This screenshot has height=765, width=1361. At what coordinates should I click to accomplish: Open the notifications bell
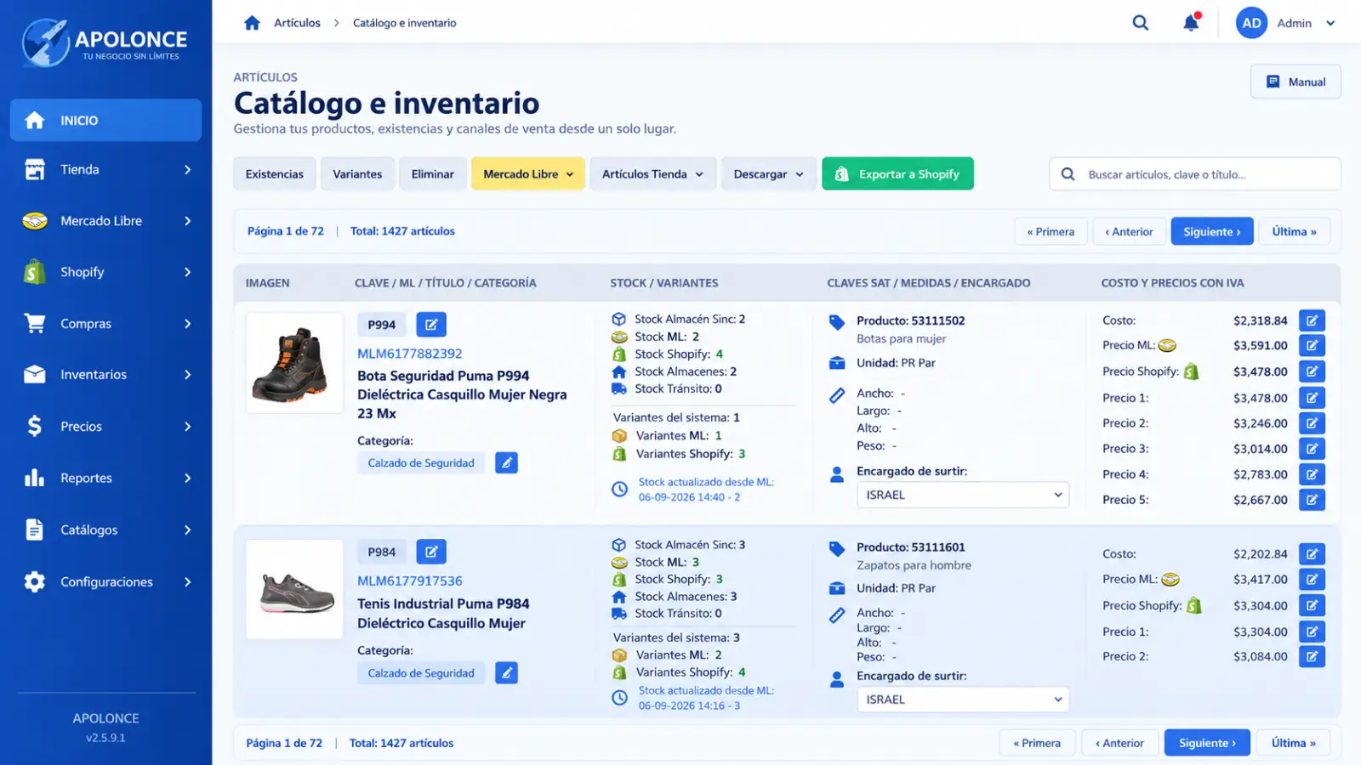1191,23
